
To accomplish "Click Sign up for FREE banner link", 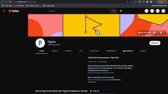I will (145, 32).
